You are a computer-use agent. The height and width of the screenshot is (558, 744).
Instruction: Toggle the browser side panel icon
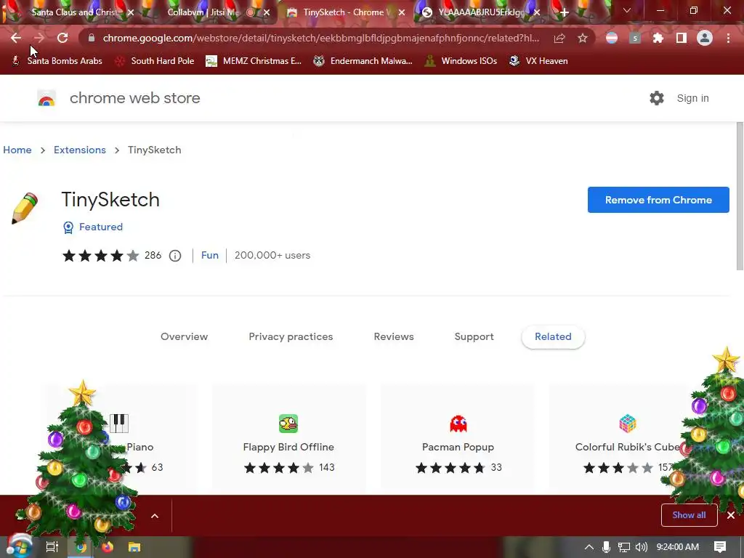coord(682,38)
